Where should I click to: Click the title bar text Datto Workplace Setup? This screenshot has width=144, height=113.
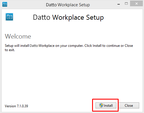point(68,5)
